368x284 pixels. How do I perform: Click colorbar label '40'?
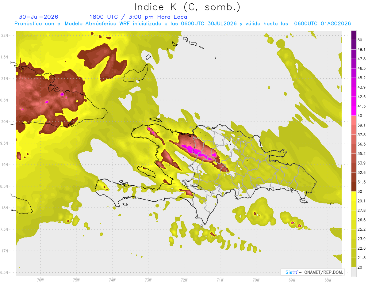tap(360, 116)
